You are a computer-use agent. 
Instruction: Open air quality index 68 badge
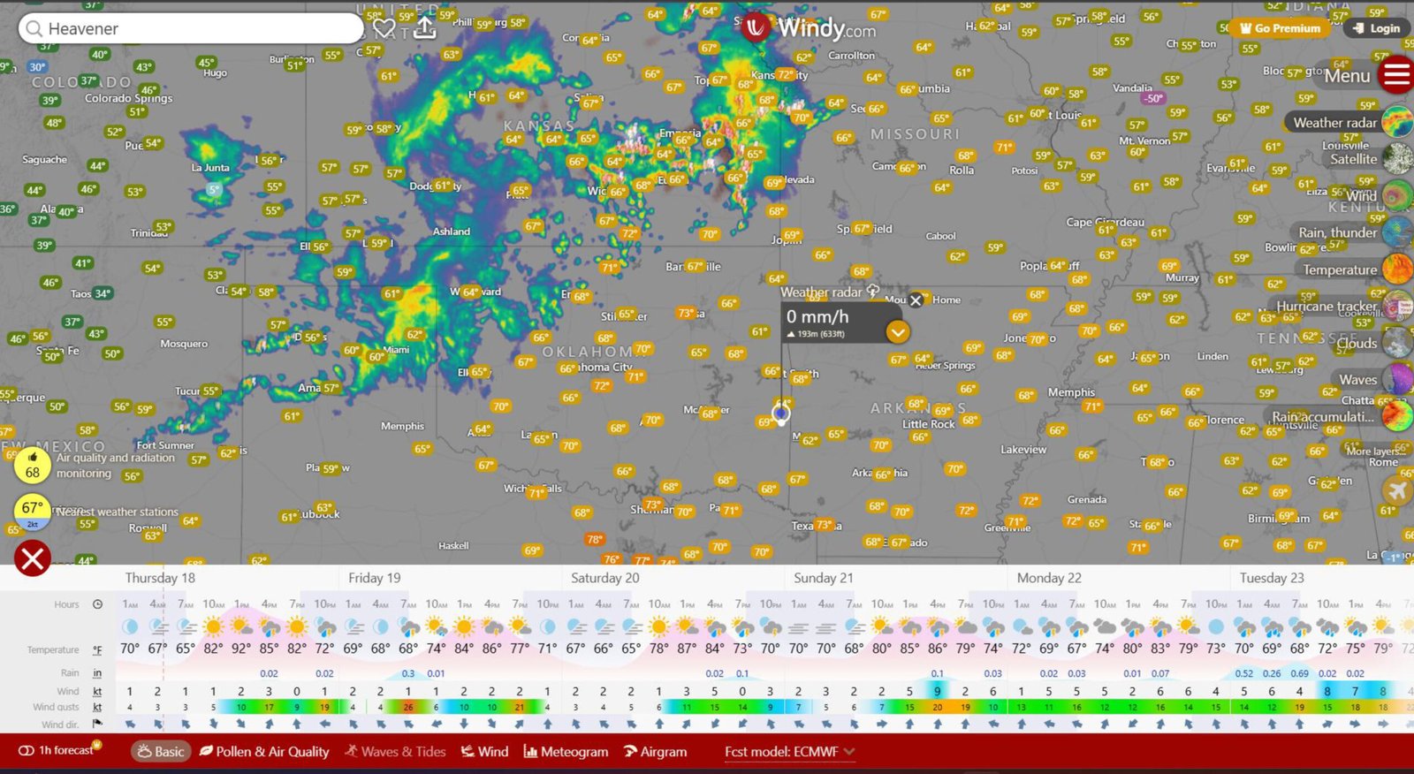point(33,465)
